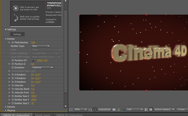This screenshot has width=188, height=116.
Task: Expand the Position Z property triangle
Action: tap(9, 64)
